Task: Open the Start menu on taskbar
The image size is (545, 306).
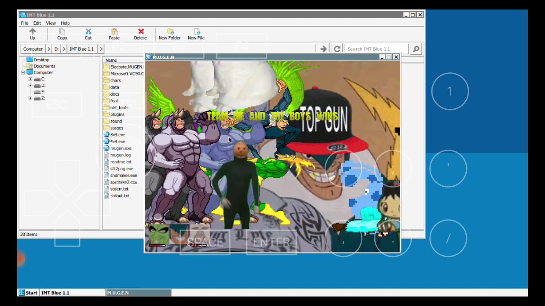Action: point(28,292)
